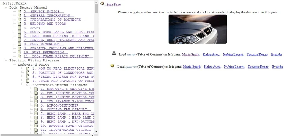This screenshot has width=284, height=136.
Task: Load dynamic TOC for Kalos/Aveo
Action: pos(212,67)
